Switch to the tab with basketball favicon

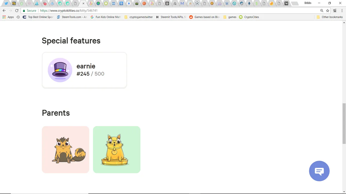[x=144, y=4]
